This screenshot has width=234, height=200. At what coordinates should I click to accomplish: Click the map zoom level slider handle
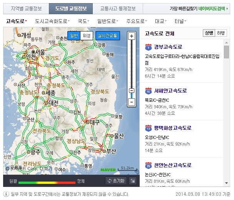132,91
